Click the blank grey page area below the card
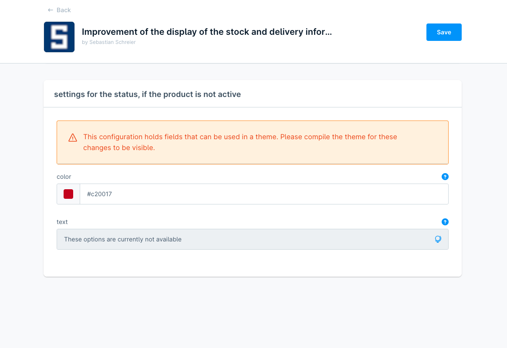Viewport: 507px width, 348px height. click(253, 313)
